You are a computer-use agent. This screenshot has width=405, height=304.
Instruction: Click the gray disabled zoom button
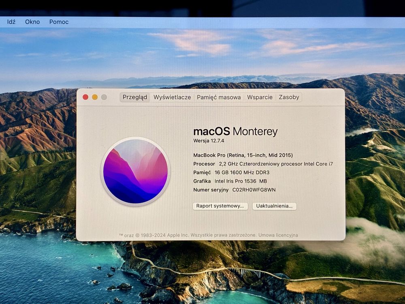pos(104,97)
